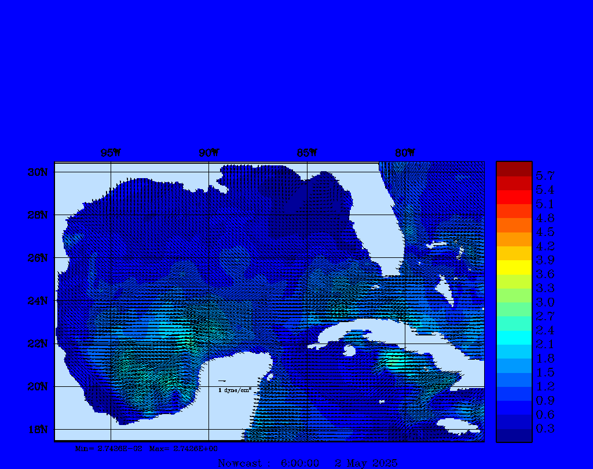Select the 26N latitude axis label
593x469 pixels.
(x=36, y=258)
